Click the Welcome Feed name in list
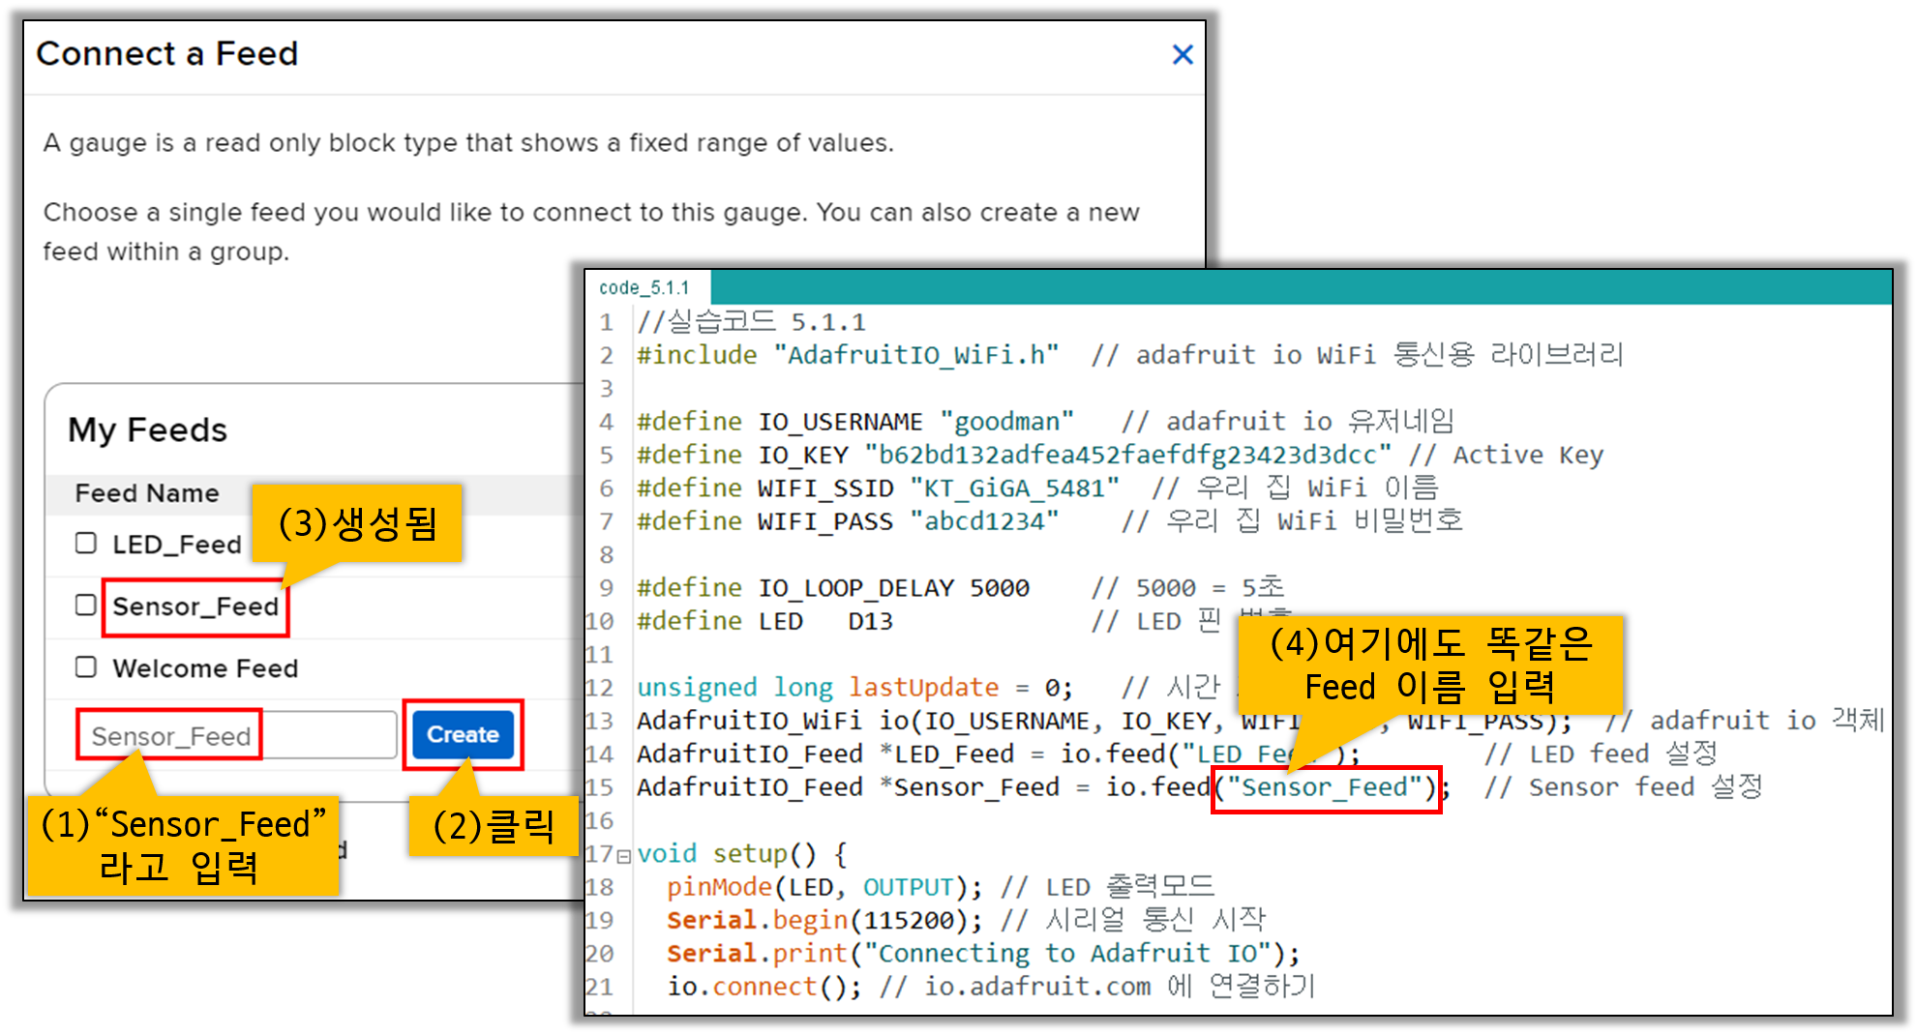The image size is (1917, 1035). click(205, 668)
